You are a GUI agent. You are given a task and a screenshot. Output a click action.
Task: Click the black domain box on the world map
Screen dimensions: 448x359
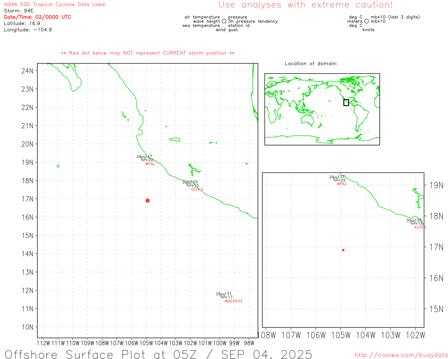346,102
